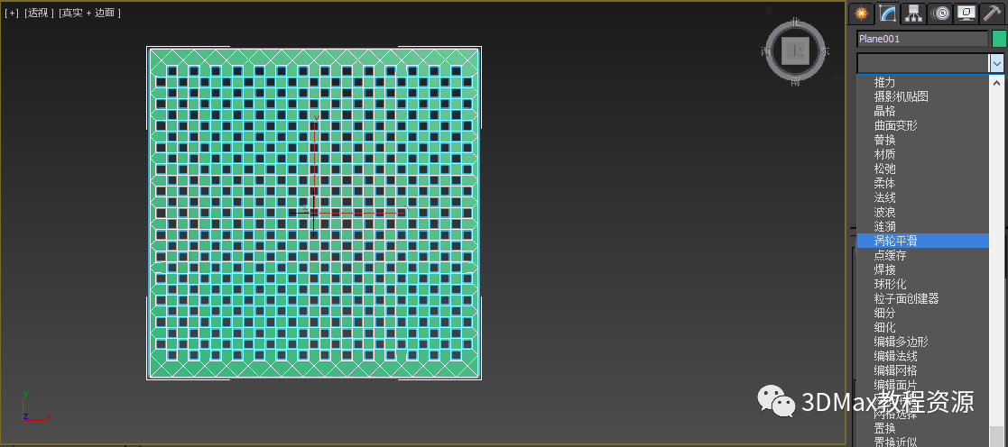Open the [+] viewport general menu

[x=12, y=13]
